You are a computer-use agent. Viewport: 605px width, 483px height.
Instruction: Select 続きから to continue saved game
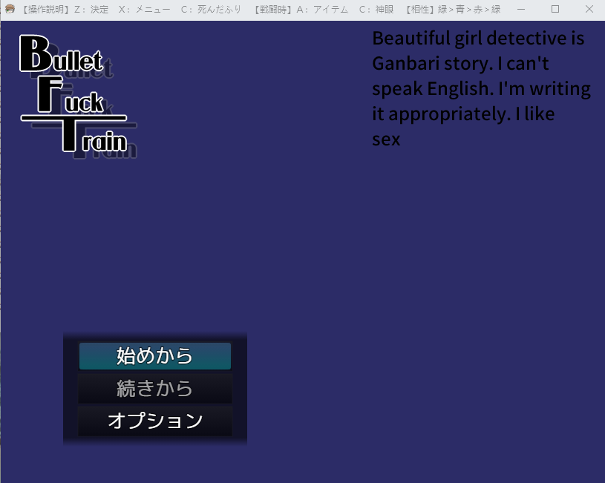pyautogui.click(x=154, y=389)
